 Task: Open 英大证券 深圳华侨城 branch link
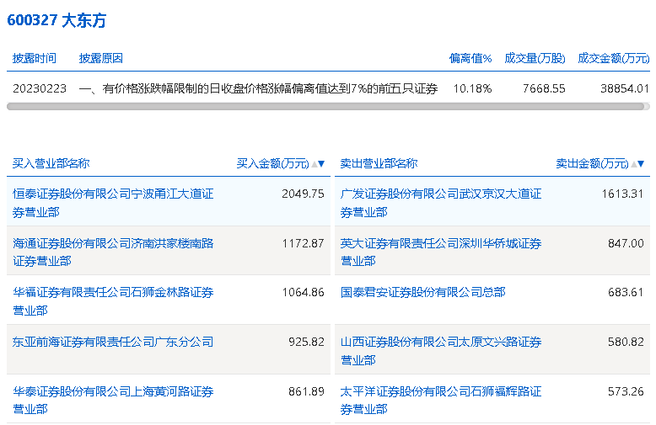[441, 252]
